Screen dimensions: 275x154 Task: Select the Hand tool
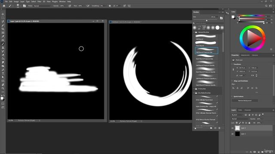click(3, 85)
